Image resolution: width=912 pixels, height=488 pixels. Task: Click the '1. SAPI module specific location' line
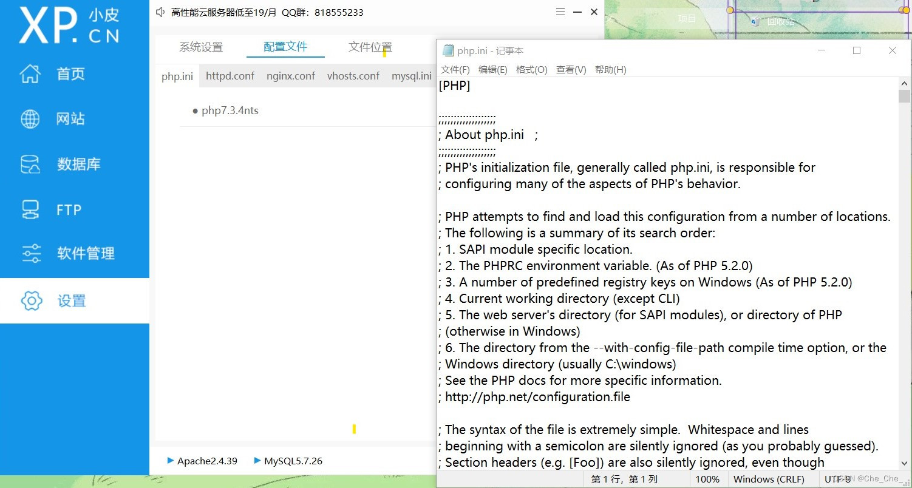(x=536, y=249)
